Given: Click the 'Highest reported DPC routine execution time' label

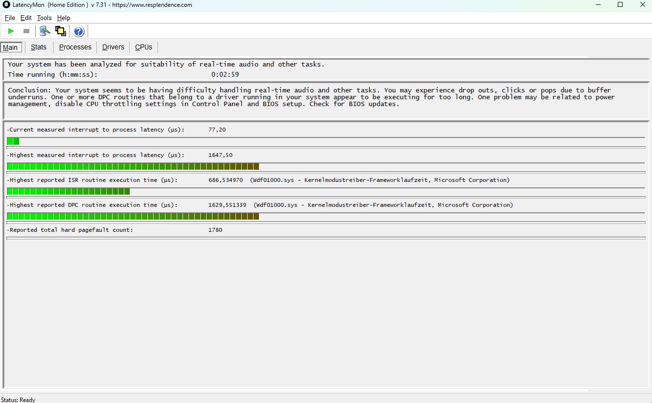Looking at the screenshot, I should tap(93, 205).
